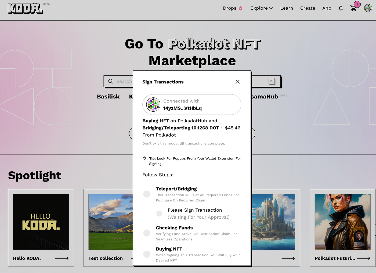Select the Buying NFT step indicator
This screenshot has width=376, height=273.
pyautogui.click(x=147, y=254)
